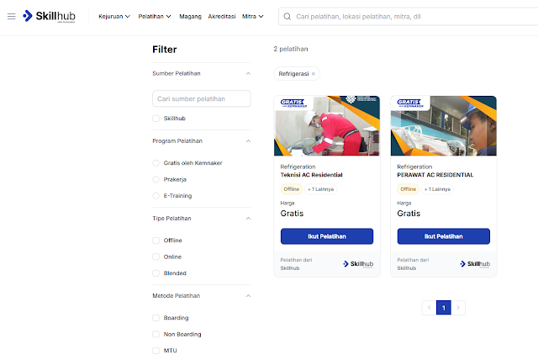Image resolution: width=538 pixels, height=360 pixels.
Task: Open the hamburger menu icon
Action: click(x=11, y=16)
